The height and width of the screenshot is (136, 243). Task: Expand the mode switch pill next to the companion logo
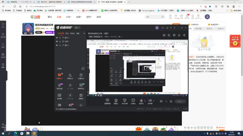77,28
